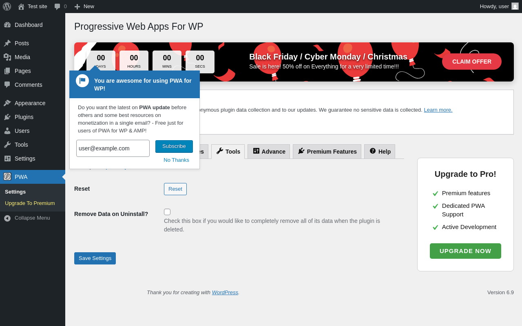Click the Pages icon in sidebar
Image resolution: width=522 pixels, height=326 pixels.
click(7, 71)
